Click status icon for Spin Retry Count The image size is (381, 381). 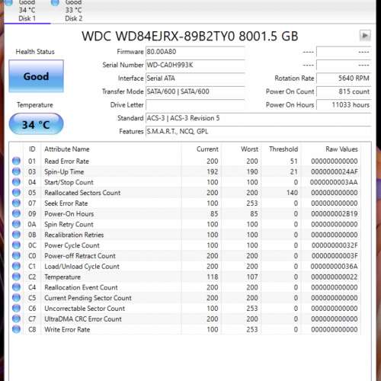(x=16, y=224)
